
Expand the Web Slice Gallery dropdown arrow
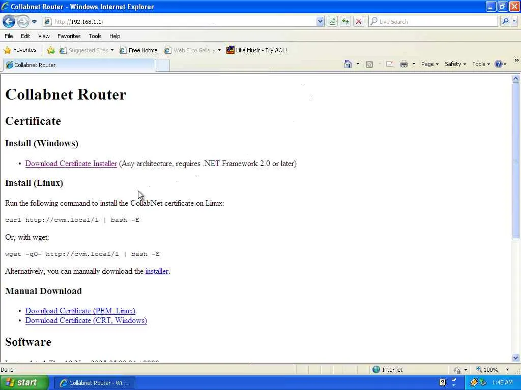tap(219, 50)
